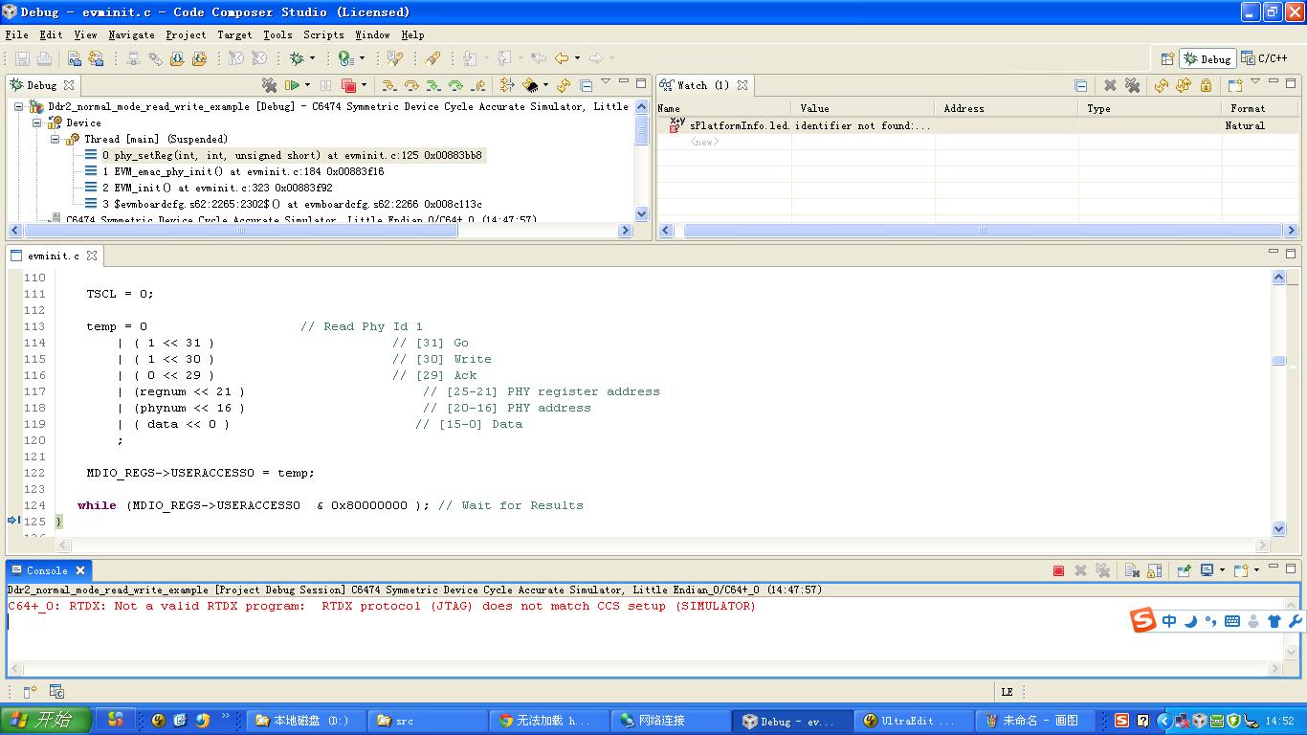
Task: Click the Windows Start button
Action: (45, 721)
